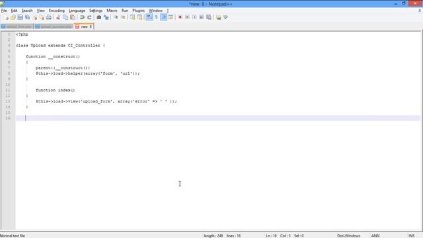Image resolution: width=423 pixels, height=238 pixels.
Task: Toggle synchronize vertical scrolling icon
Action: [132, 17]
